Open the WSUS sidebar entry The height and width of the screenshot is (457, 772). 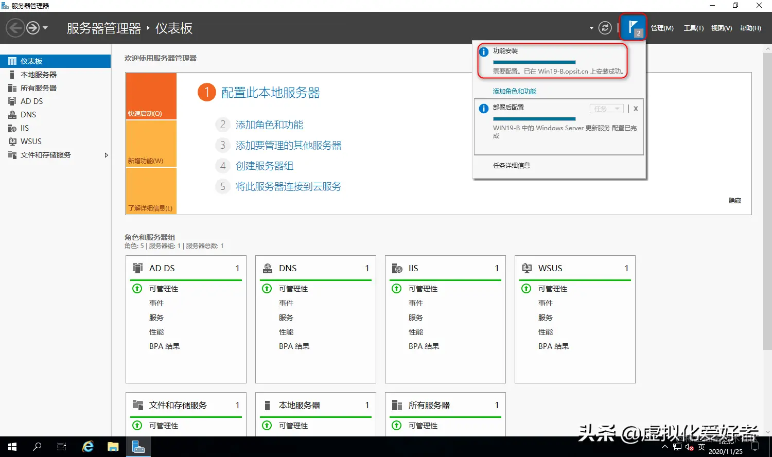[x=31, y=141]
